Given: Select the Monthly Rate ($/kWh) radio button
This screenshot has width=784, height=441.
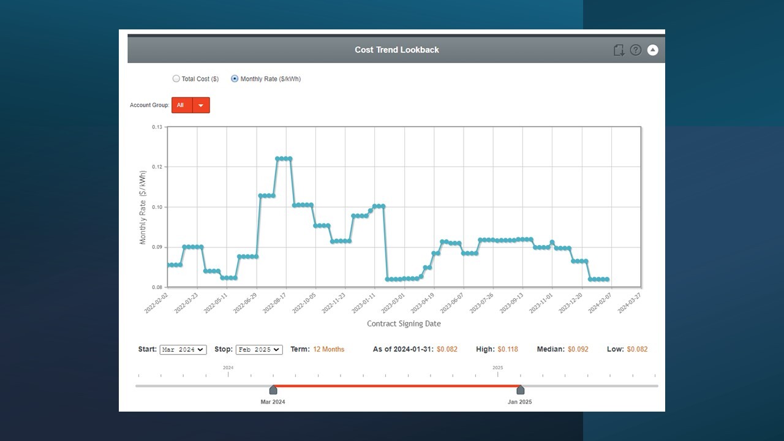Looking at the screenshot, I should point(235,79).
